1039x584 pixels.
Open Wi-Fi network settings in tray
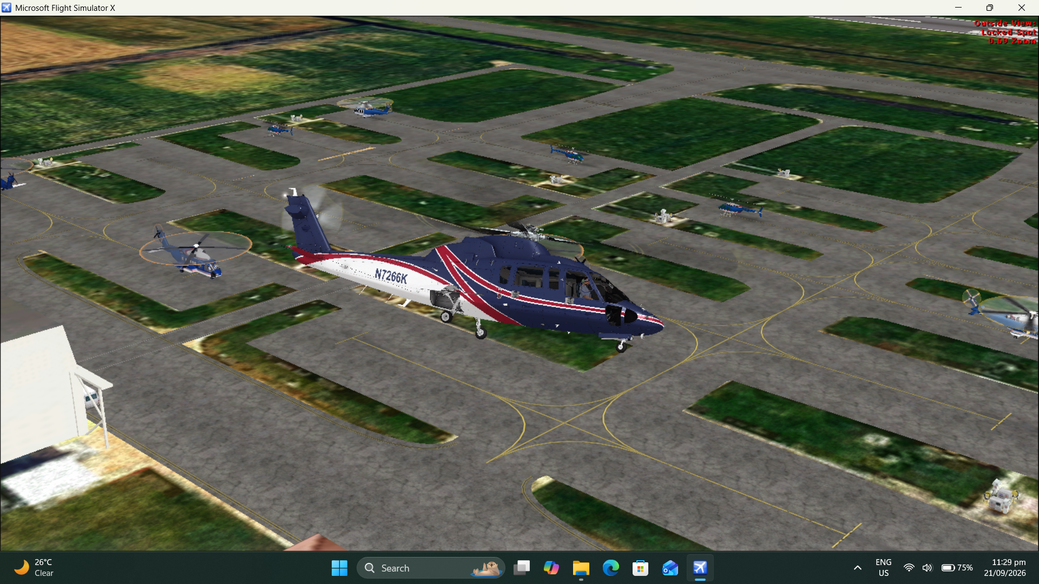(909, 568)
